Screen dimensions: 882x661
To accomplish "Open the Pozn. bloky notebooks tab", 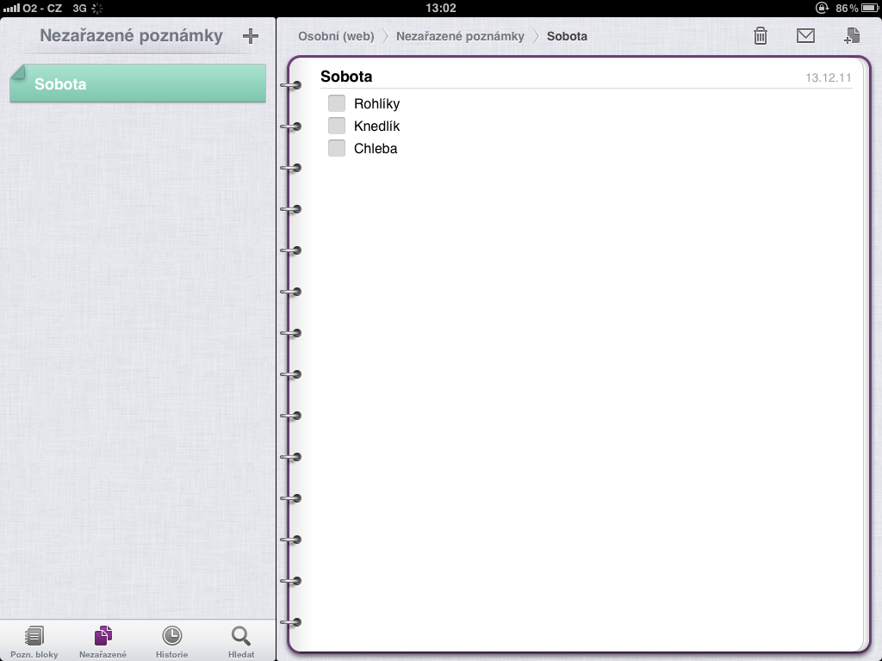I will 34,642.
